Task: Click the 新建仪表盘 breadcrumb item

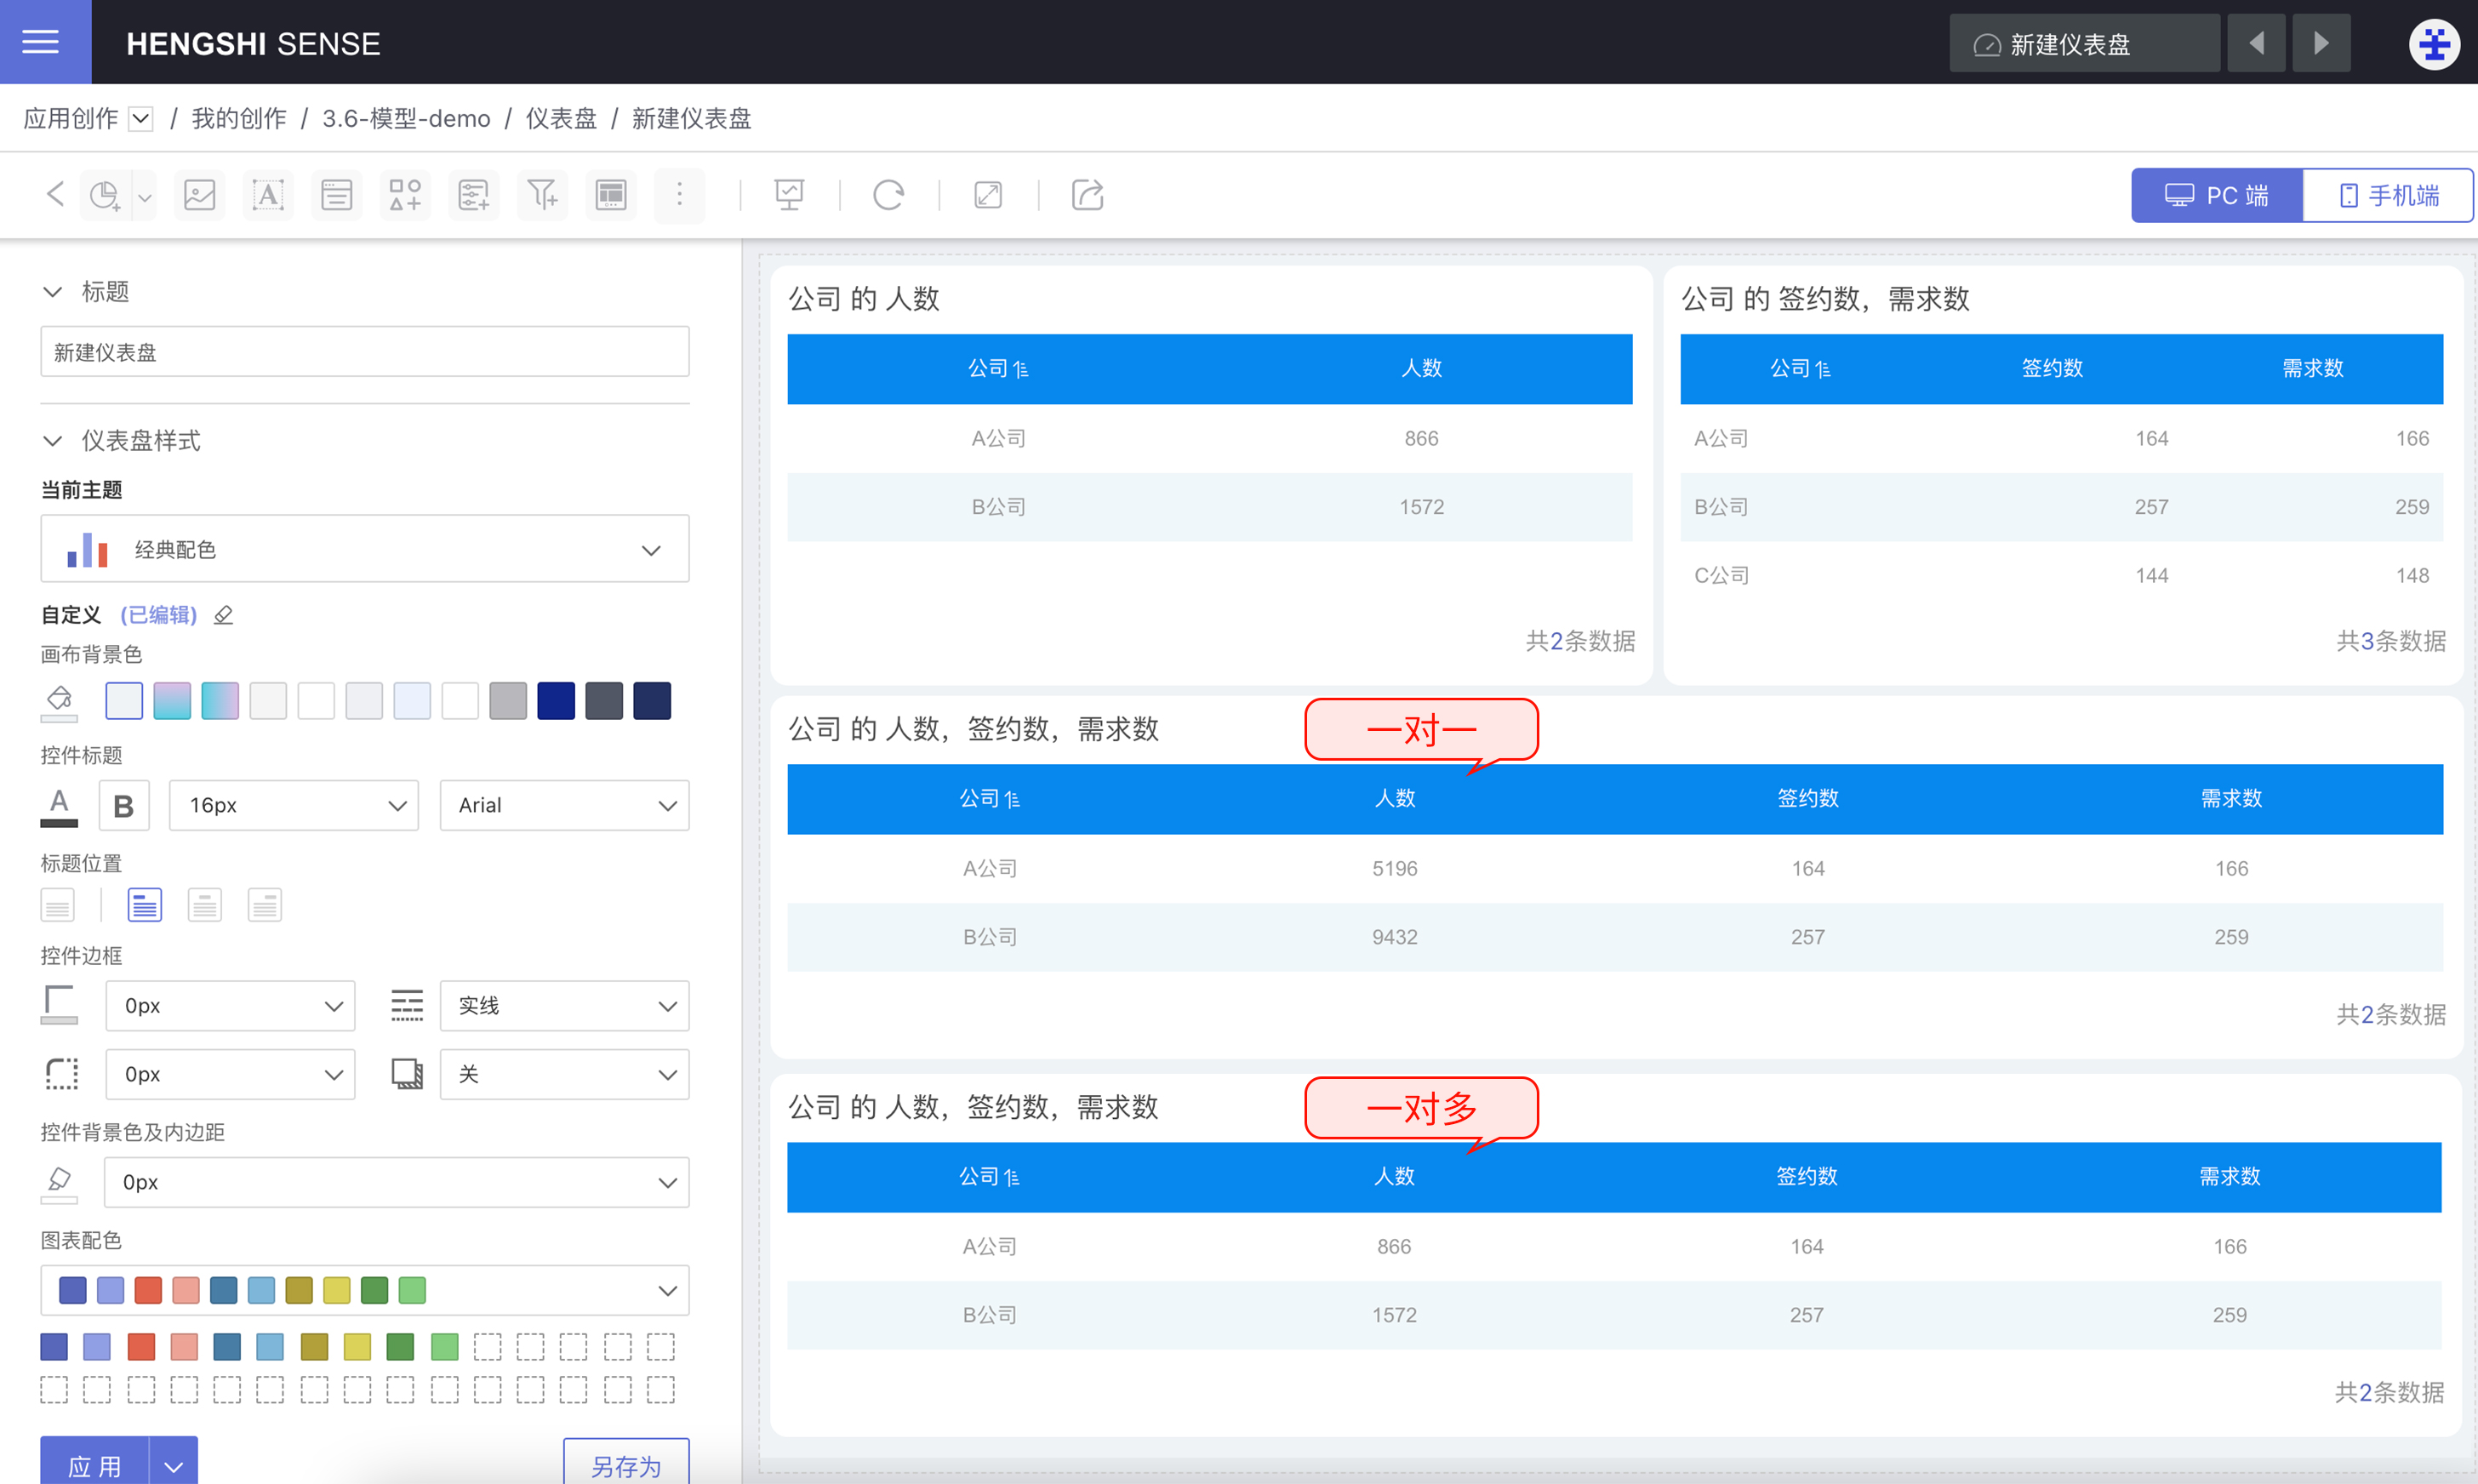Action: [692, 119]
